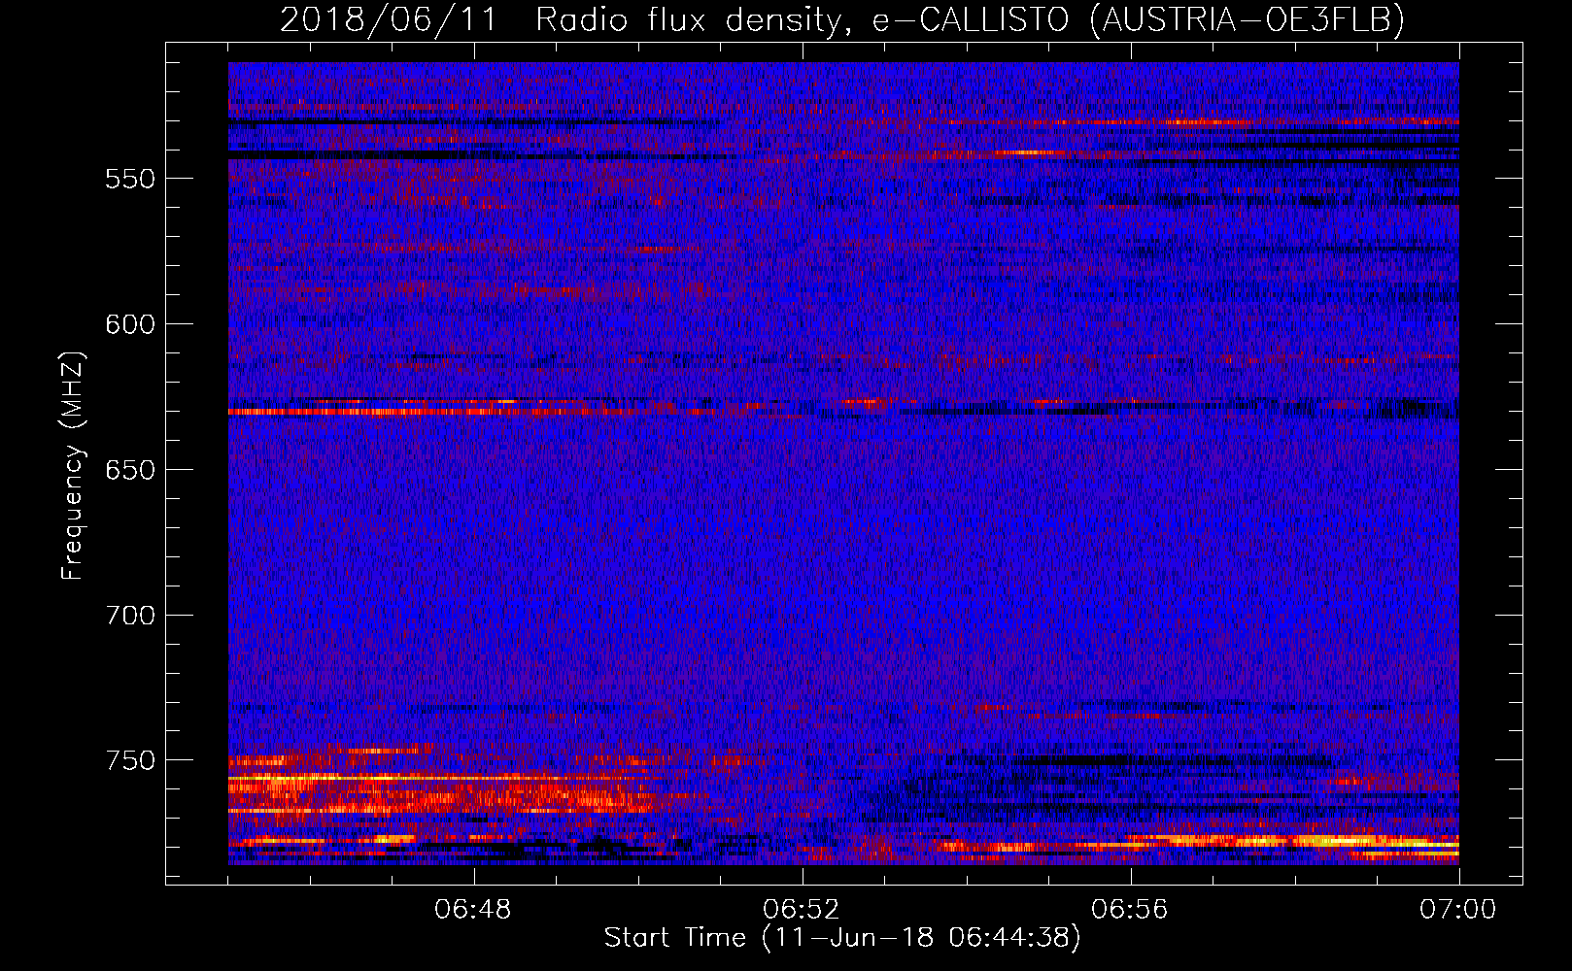1572x971 pixels.
Task: Click the "Frequency (MHZ)" axis label
Action: click(73, 465)
